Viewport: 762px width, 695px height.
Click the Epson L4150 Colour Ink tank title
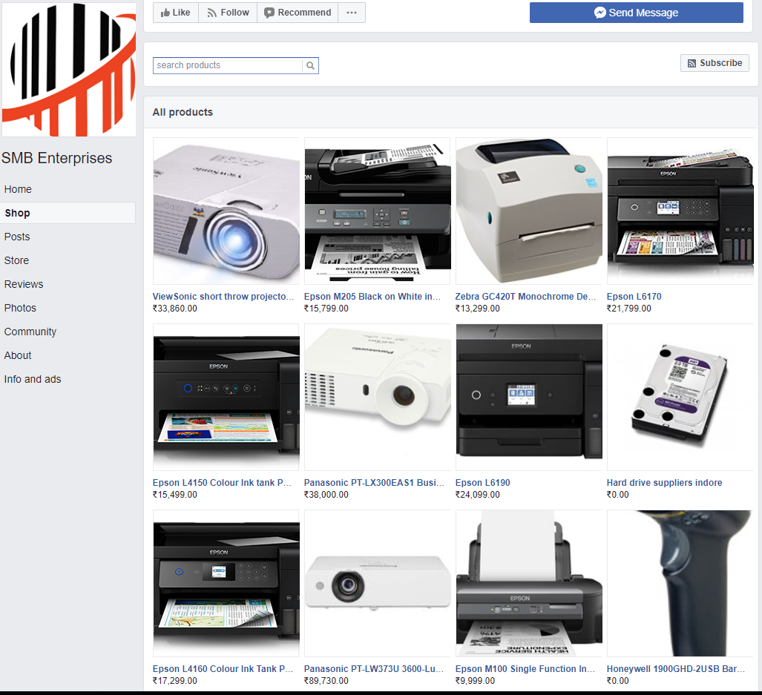coord(222,483)
